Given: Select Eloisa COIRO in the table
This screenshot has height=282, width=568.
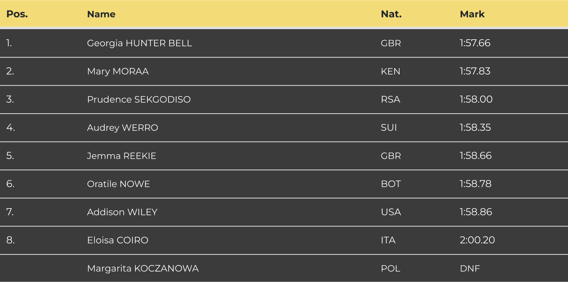Looking at the screenshot, I should tap(117, 240).
